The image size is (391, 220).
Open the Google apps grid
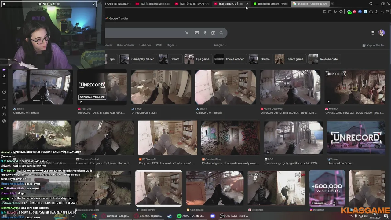[372, 33]
